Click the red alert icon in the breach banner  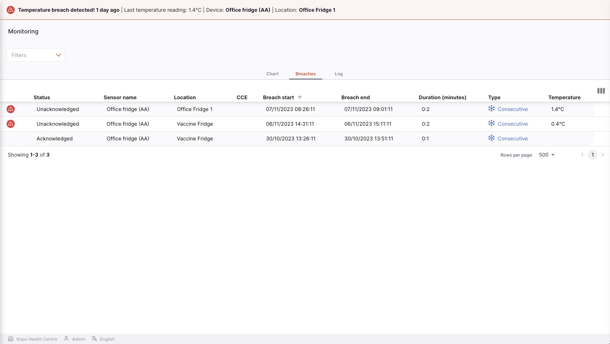click(11, 10)
